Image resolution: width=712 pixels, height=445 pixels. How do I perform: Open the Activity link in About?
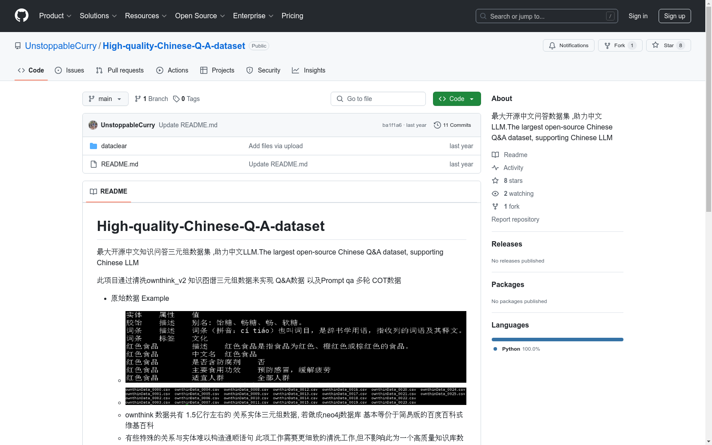pos(508,168)
